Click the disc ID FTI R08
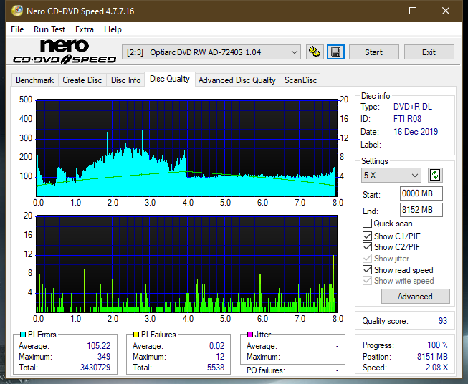The height and width of the screenshot is (384, 468). tap(407, 119)
